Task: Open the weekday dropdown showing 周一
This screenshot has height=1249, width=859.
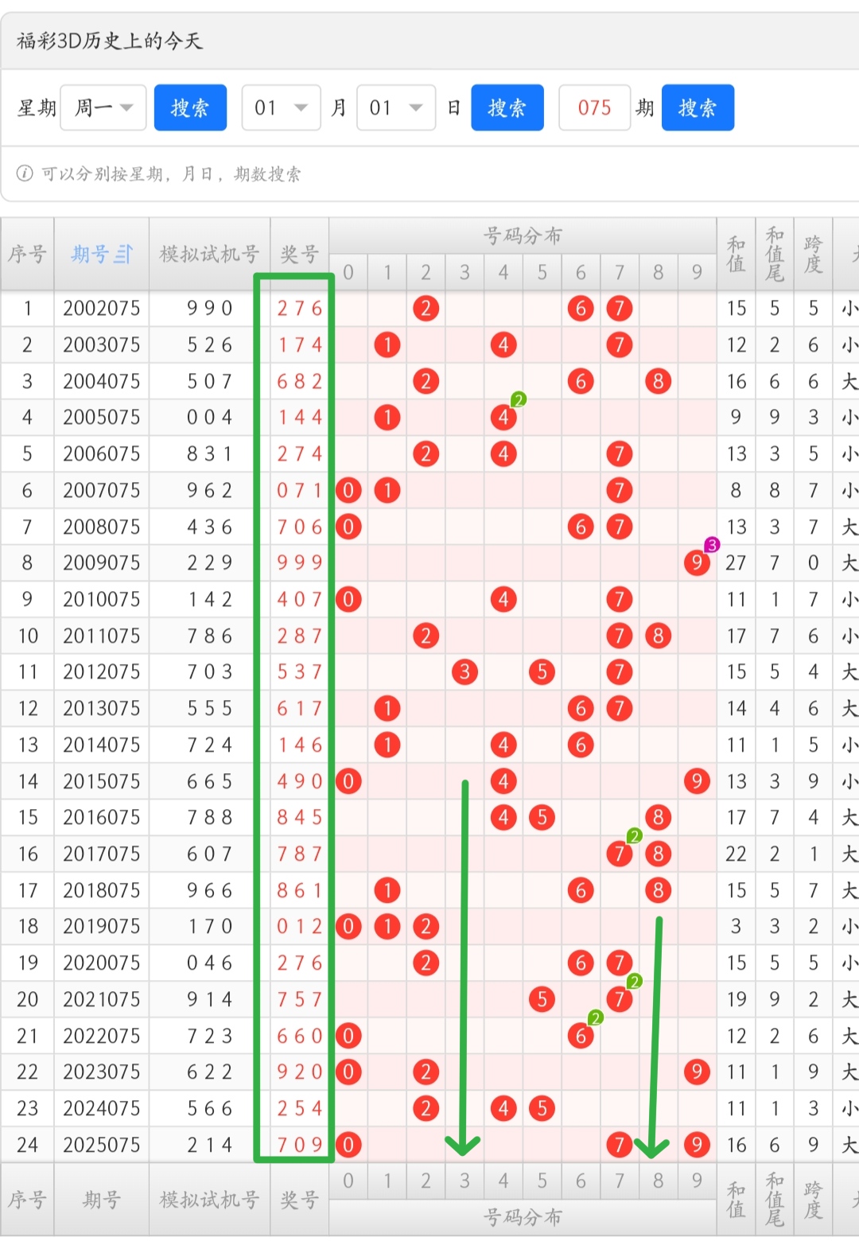Action: [x=103, y=107]
